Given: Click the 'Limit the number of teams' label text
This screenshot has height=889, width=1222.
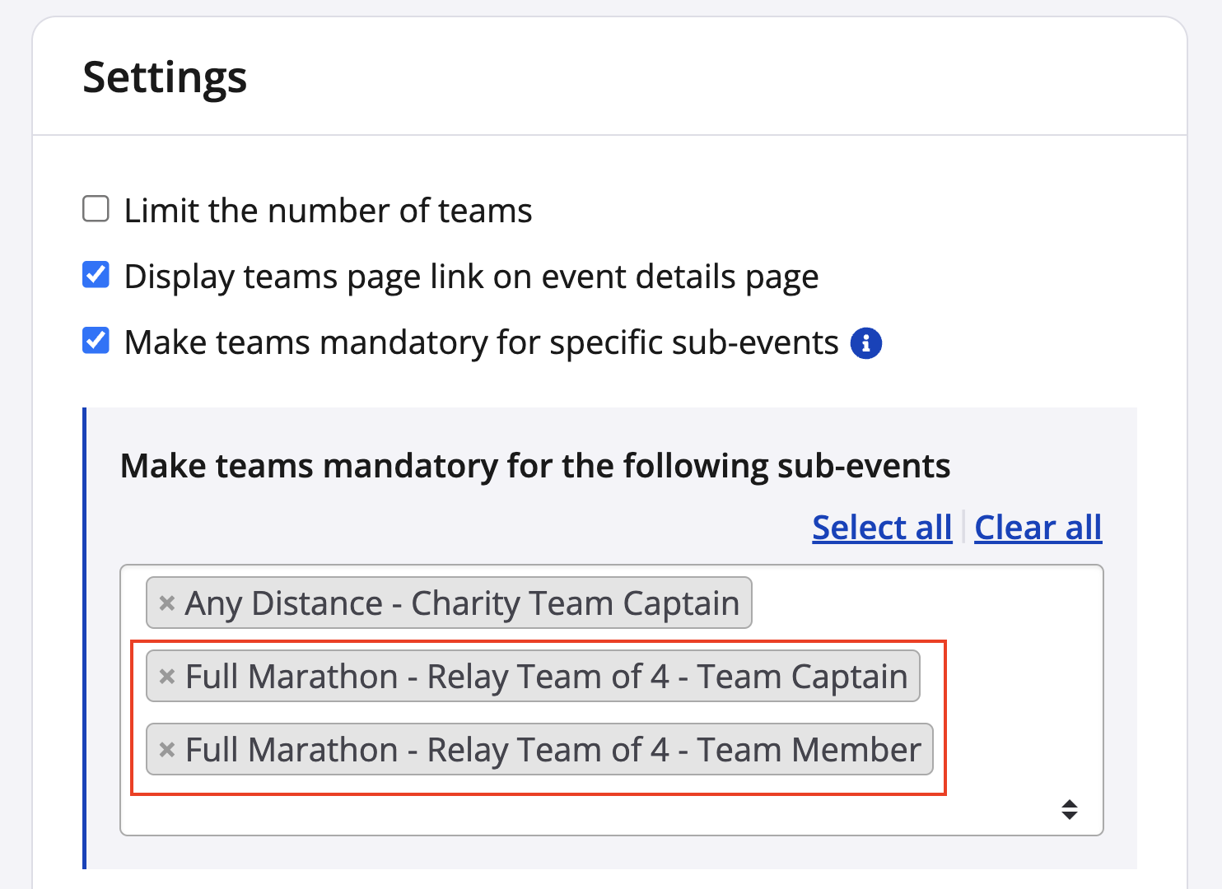Looking at the screenshot, I should click(x=328, y=211).
